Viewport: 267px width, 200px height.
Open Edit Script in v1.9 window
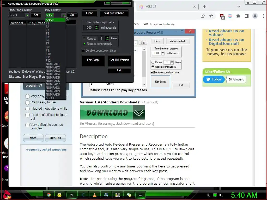93,60
